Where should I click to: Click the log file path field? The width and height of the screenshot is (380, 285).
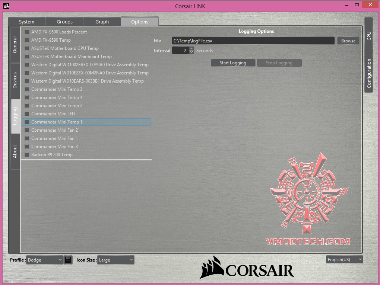[x=253, y=41]
